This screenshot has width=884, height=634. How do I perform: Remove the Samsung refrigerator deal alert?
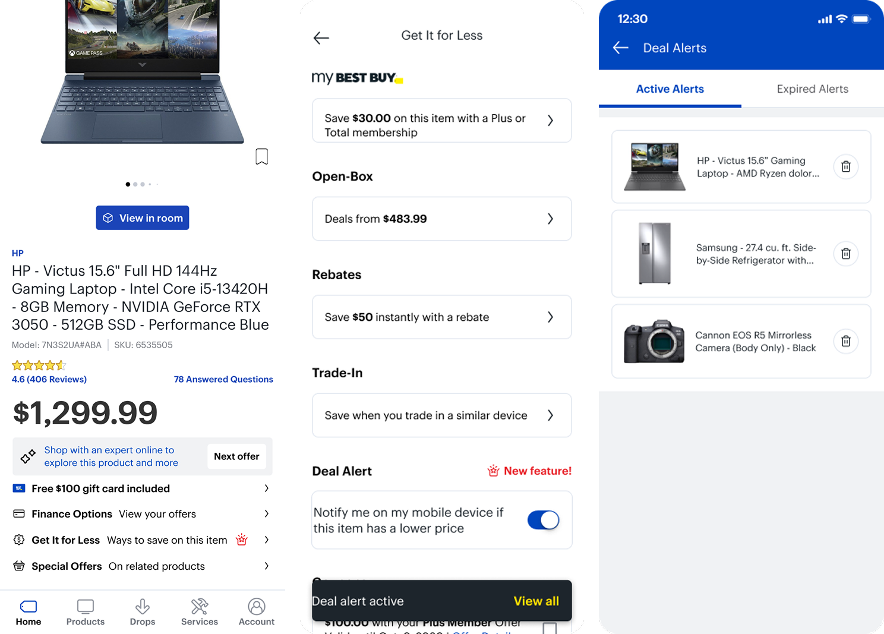point(846,254)
